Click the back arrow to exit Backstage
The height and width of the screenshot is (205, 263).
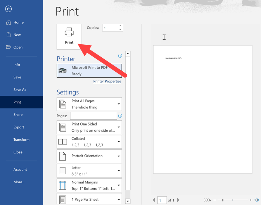8,9
